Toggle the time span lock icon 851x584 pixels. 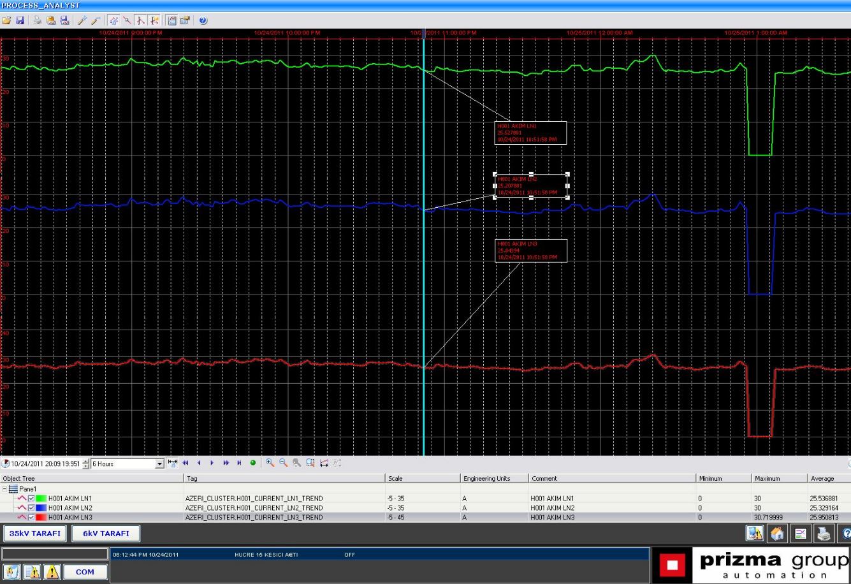click(x=172, y=463)
